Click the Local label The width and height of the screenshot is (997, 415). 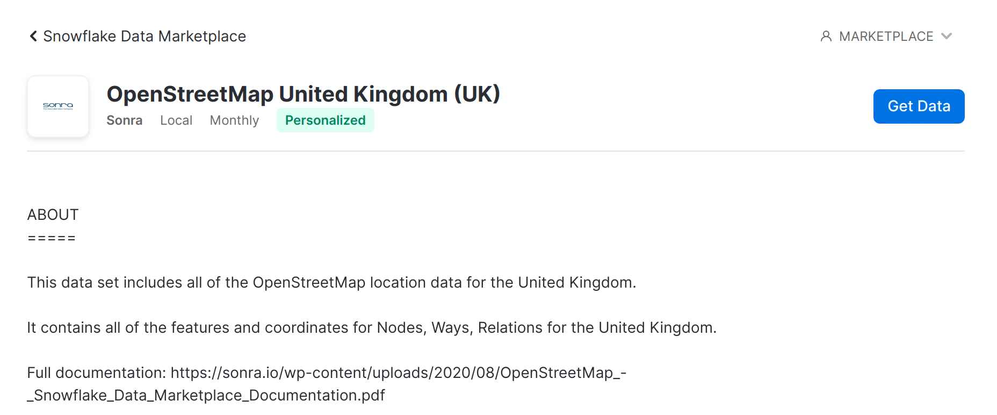click(176, 120)
